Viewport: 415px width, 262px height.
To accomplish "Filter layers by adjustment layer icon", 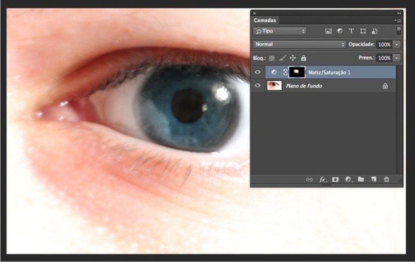I will (340, 31).
